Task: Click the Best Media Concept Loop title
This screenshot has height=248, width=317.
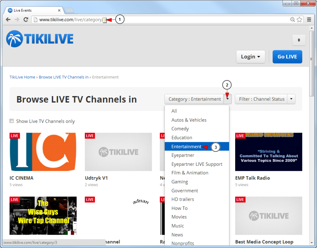Action: click(264, 242)
